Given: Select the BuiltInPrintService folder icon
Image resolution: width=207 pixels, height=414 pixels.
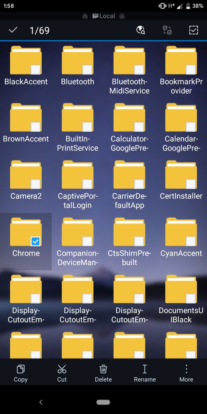Looking at the screenshot, I should [78, 117].
